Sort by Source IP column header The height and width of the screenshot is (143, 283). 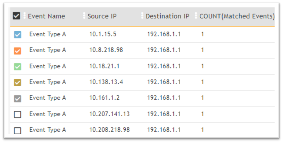102,16
